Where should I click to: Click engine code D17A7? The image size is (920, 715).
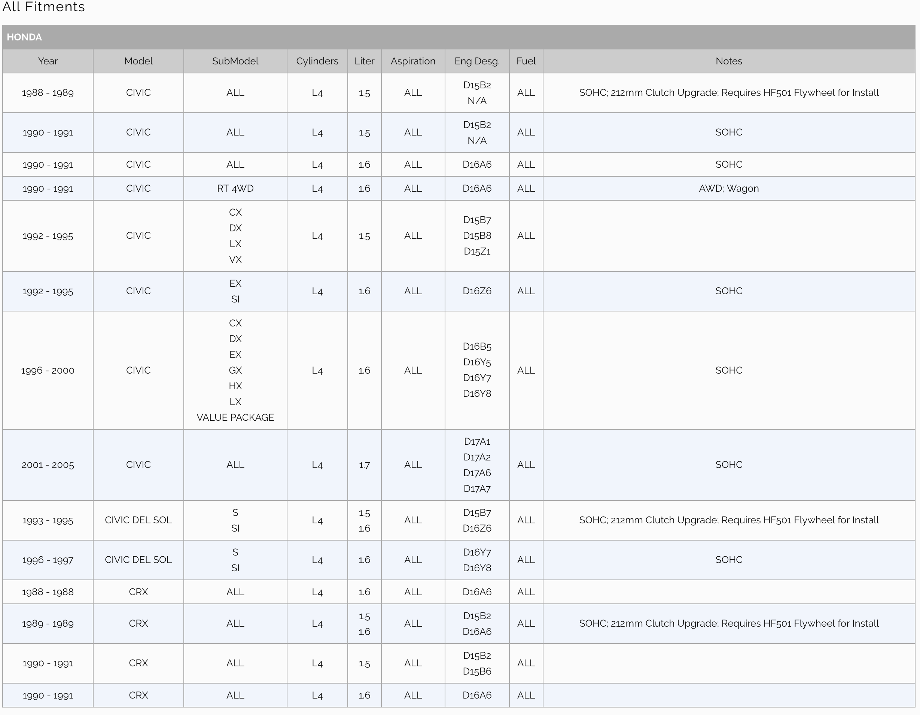pos(477,489)
